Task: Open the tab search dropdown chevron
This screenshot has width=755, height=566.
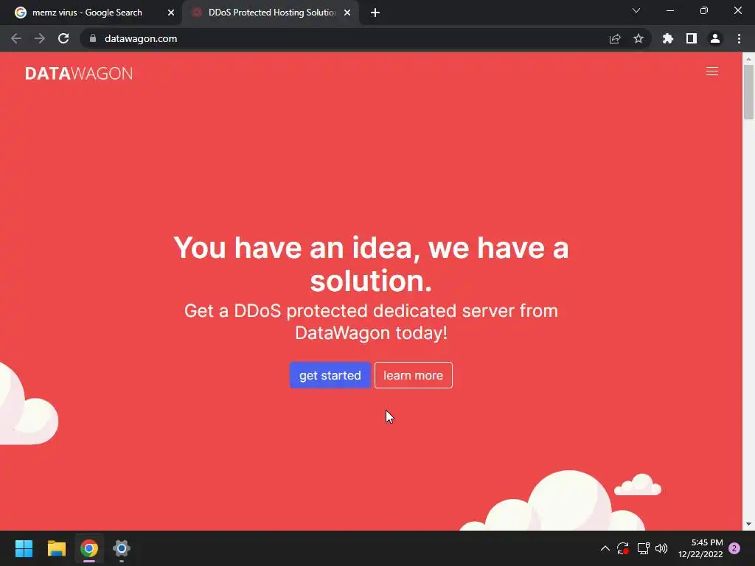Action: pos(636,10)
